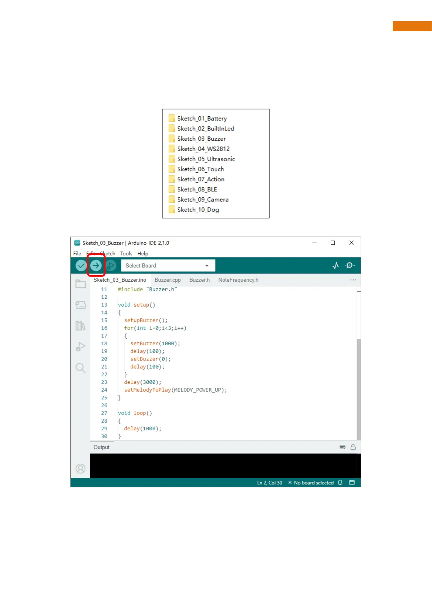Minimize the Arduino IDE window
432x612 pixels.
click(314, 243)
